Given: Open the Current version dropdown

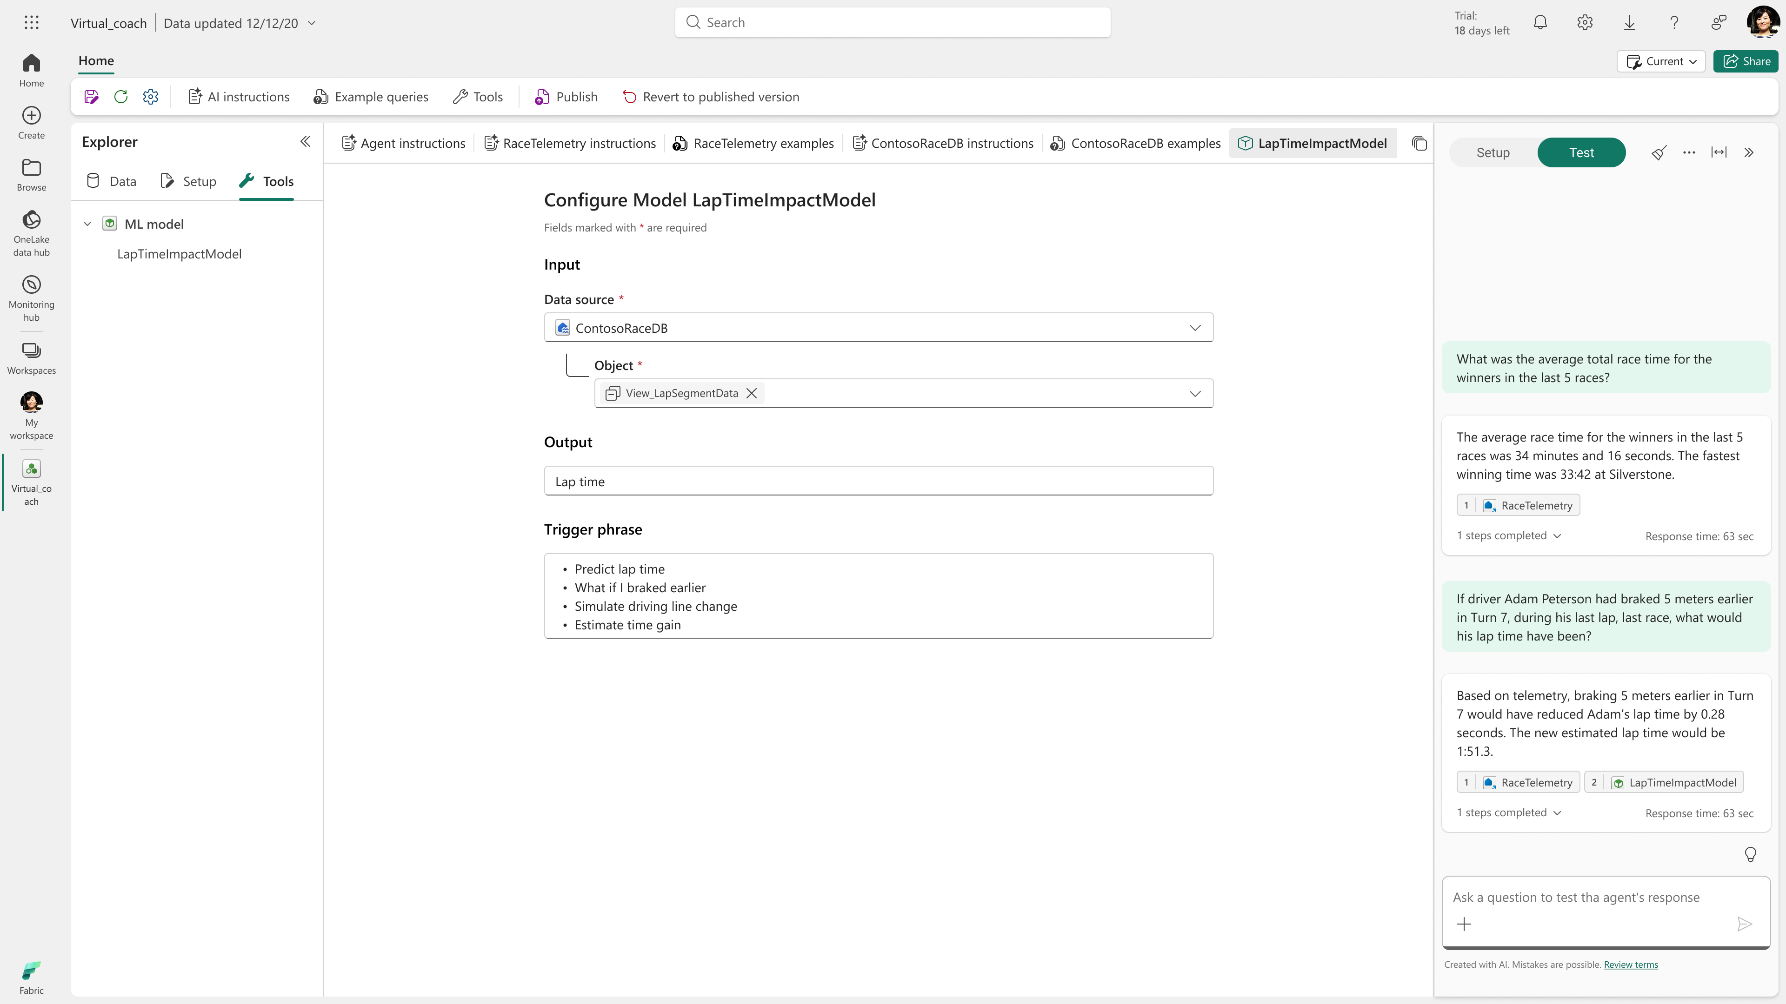Looking at the screenshot, I should [1660, 61].
